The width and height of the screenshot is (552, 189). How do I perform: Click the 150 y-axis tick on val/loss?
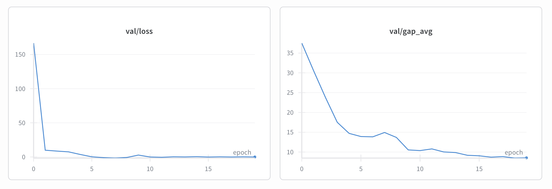(20, 55)
